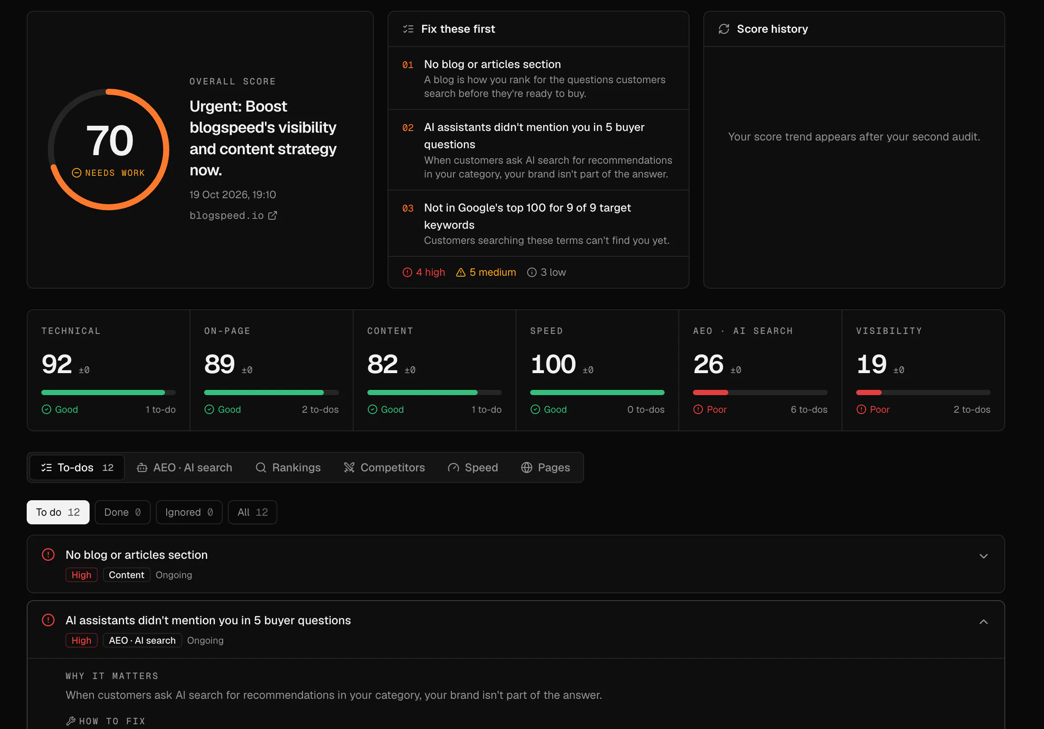Screen dimensions: 1044x729
Task: Click the On-Page 2 to-dos text
Action: [320, 409]
